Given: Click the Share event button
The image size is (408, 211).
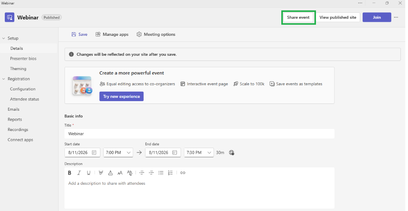Looking at the screenshot, I should [x=298, y=18].
